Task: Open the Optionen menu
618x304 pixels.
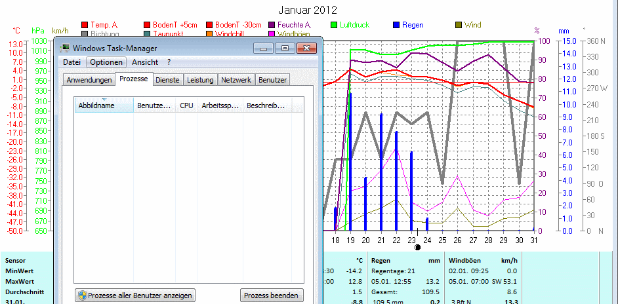Action: [106, 62]
